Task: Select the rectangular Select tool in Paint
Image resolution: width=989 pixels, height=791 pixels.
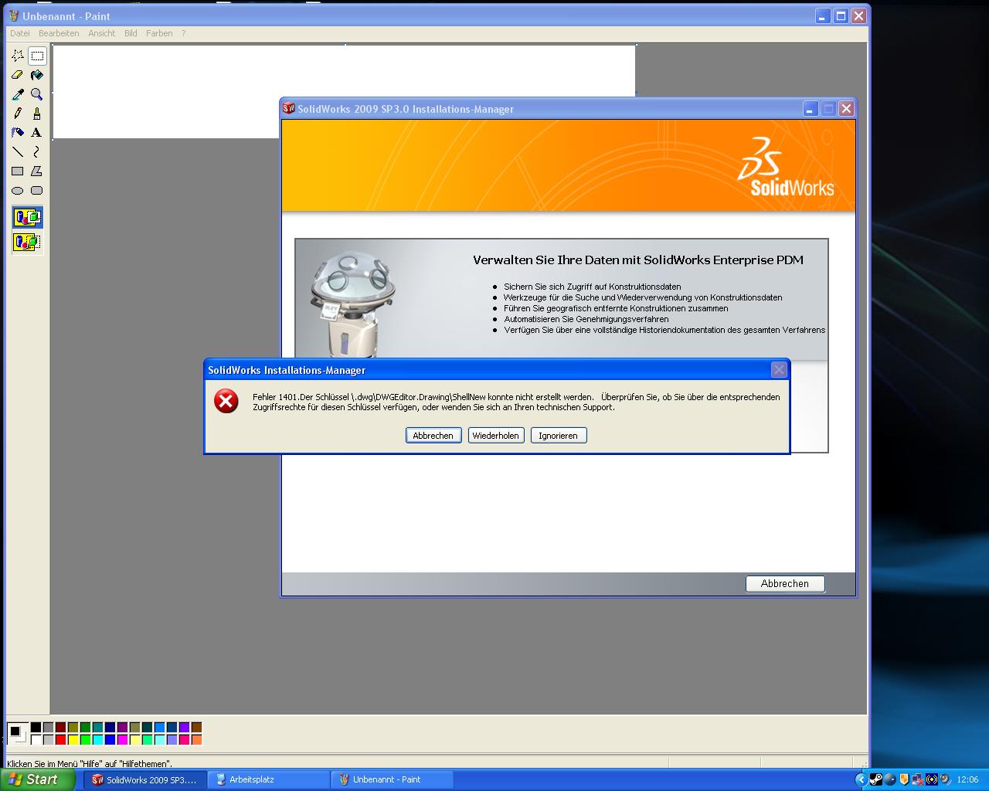Action: pos(37,56)
